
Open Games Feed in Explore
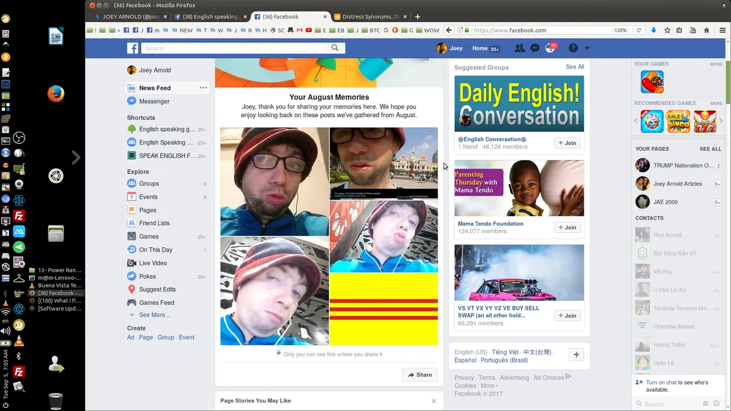[x=156, y=303]
